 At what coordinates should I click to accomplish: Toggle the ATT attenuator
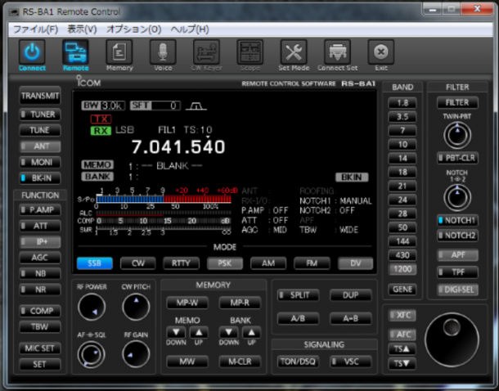[x=40, y=226]
